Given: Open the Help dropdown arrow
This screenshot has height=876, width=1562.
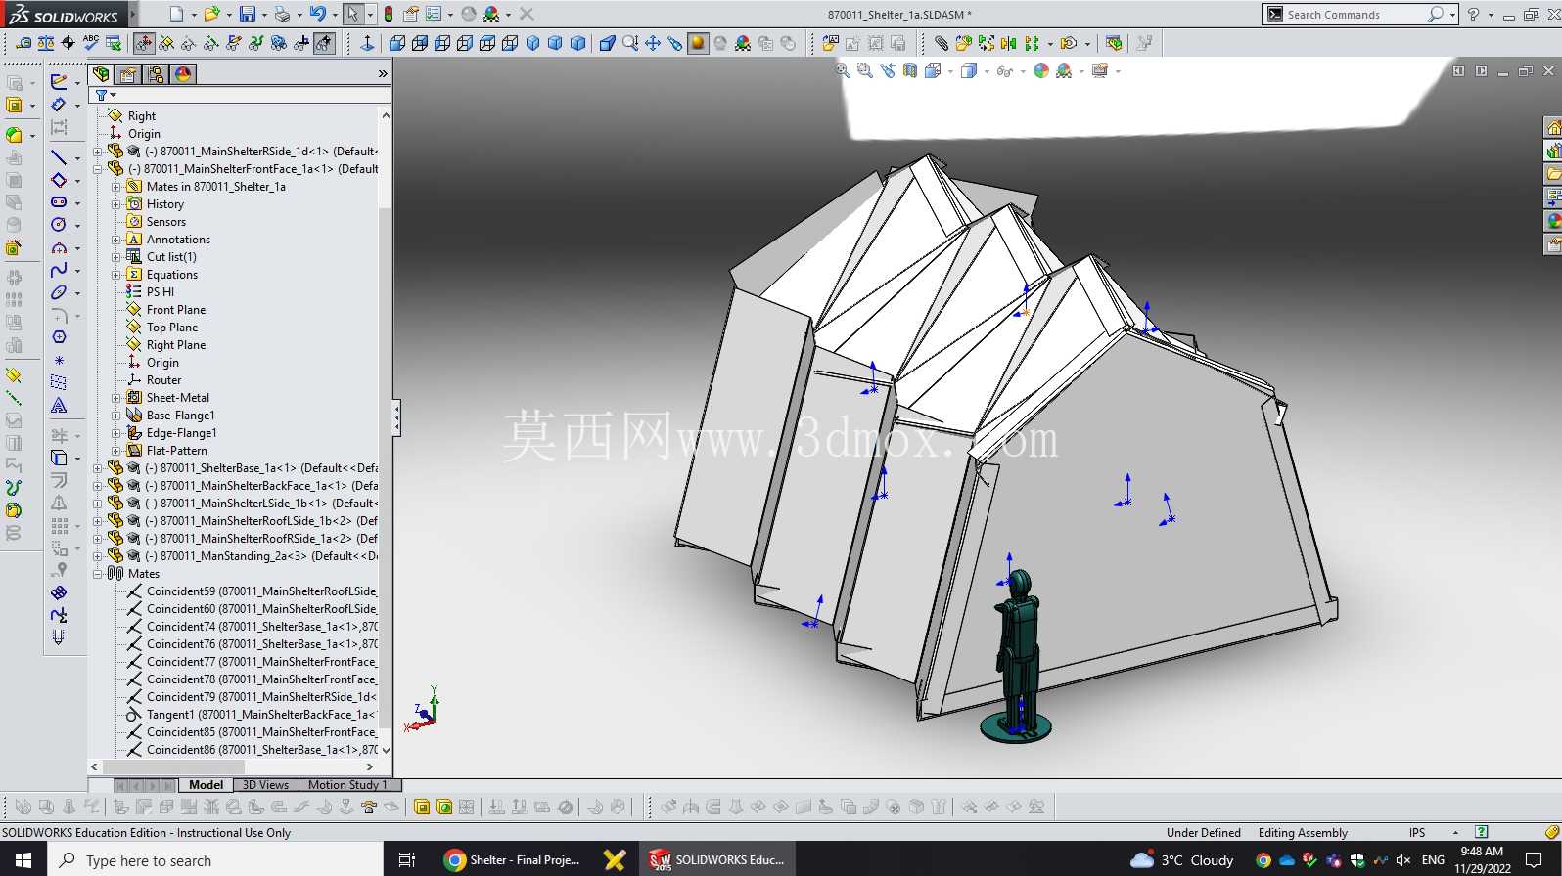Looking at the screenshot, I should [x=1490, y=15].
